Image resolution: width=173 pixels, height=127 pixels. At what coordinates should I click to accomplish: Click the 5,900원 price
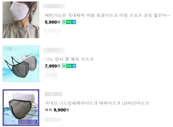pyautogui.click(x=52, y=22)
